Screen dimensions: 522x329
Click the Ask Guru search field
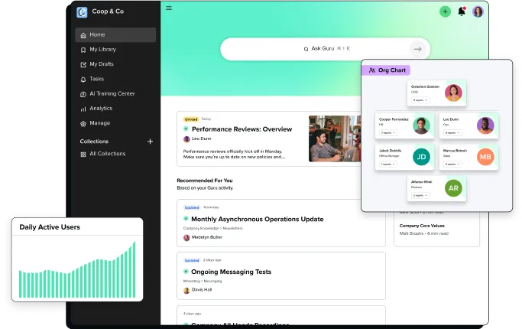click(x=325, y=49)
